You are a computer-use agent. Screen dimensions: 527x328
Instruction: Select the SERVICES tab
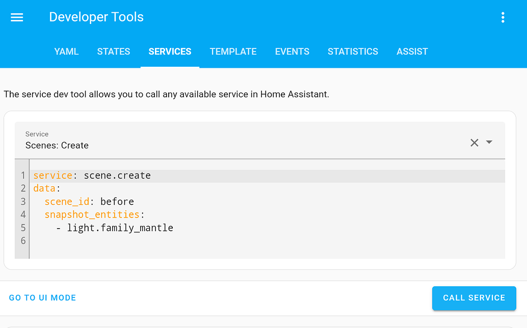170,51
